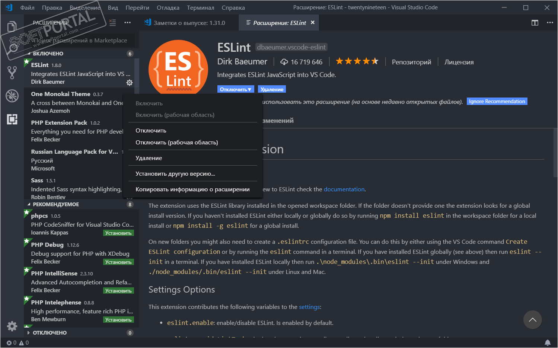
Task: Open the Правка menu
Action: [x=52, y=7]
